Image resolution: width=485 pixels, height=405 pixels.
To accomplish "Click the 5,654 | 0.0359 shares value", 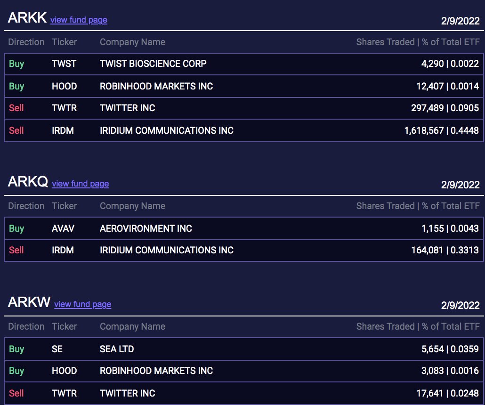I will (450, 349).
